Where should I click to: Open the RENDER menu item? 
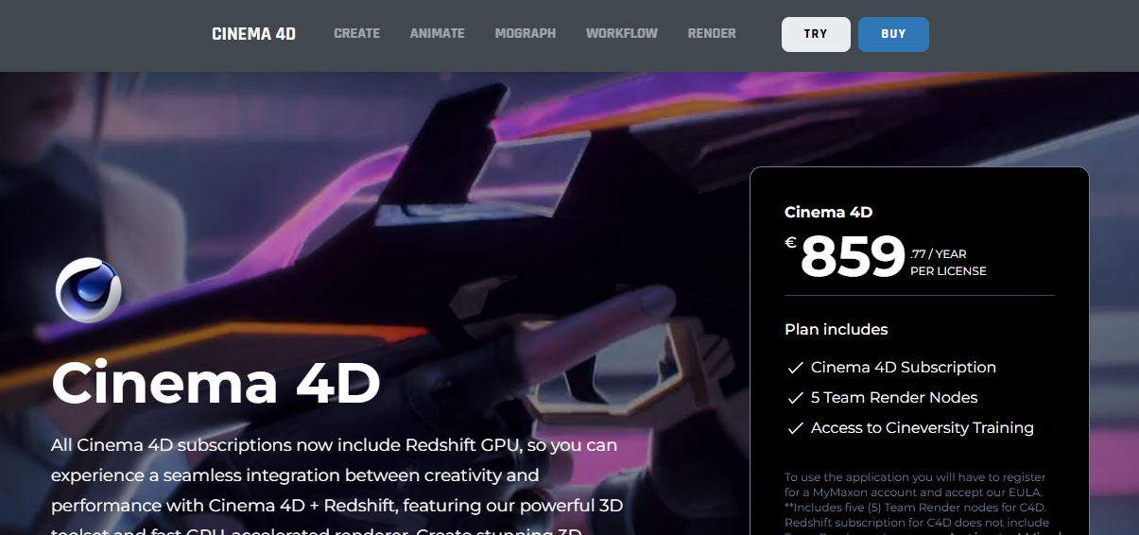pos(712,33)
